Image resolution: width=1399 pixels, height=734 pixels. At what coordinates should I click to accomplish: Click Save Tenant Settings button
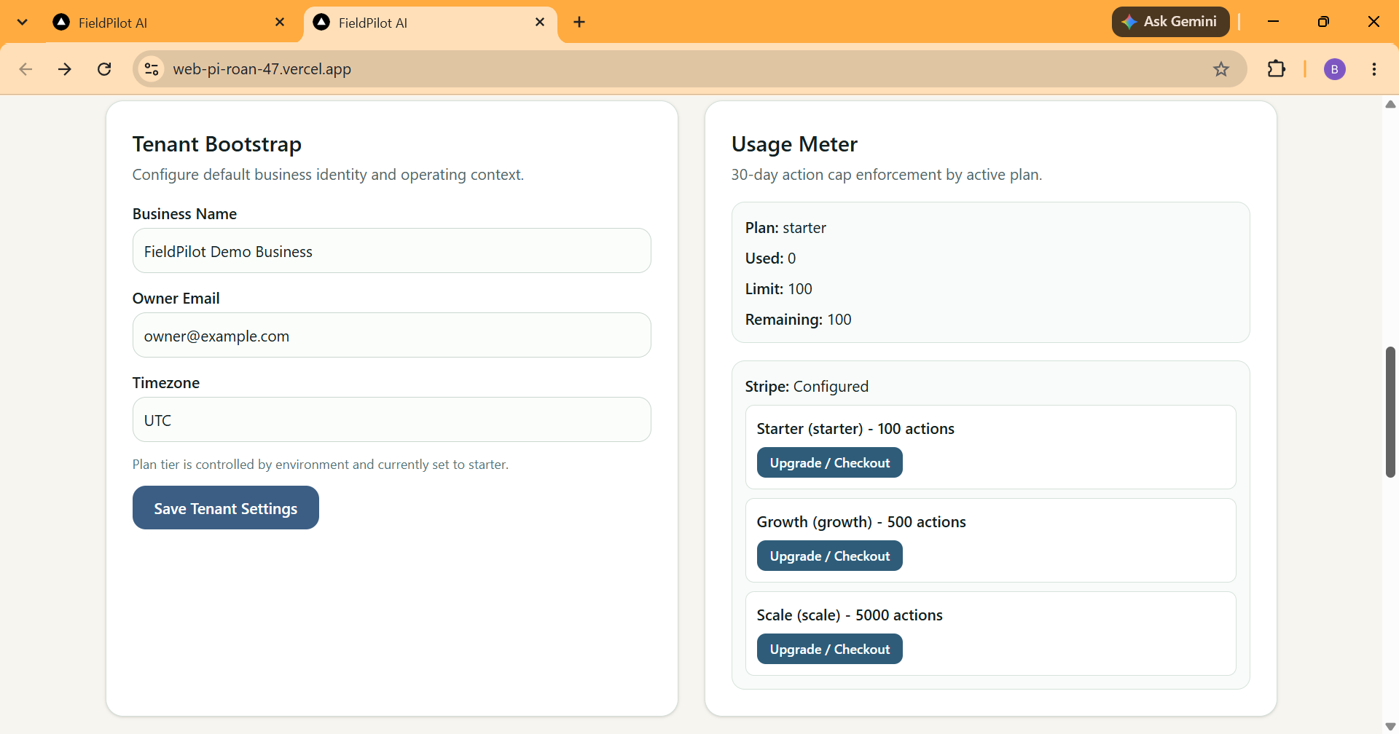226,508
